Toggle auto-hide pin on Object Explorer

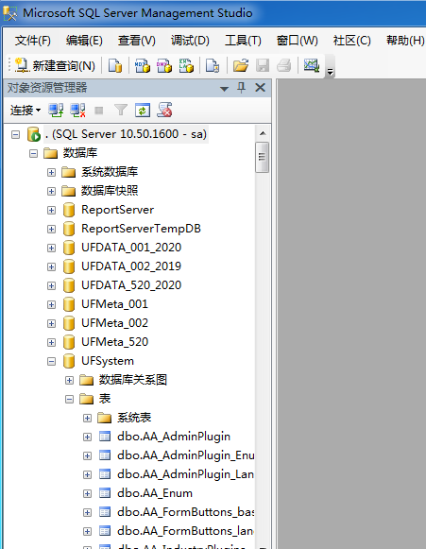[241, 88]
